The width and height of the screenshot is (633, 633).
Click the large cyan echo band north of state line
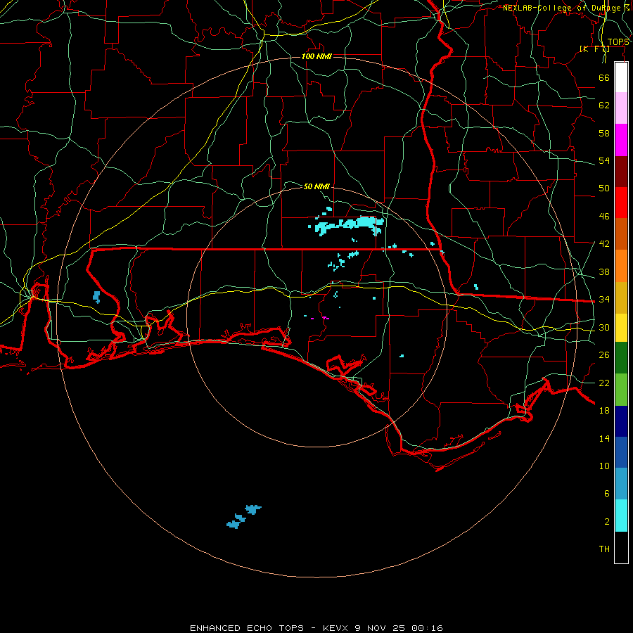[349, 225]
